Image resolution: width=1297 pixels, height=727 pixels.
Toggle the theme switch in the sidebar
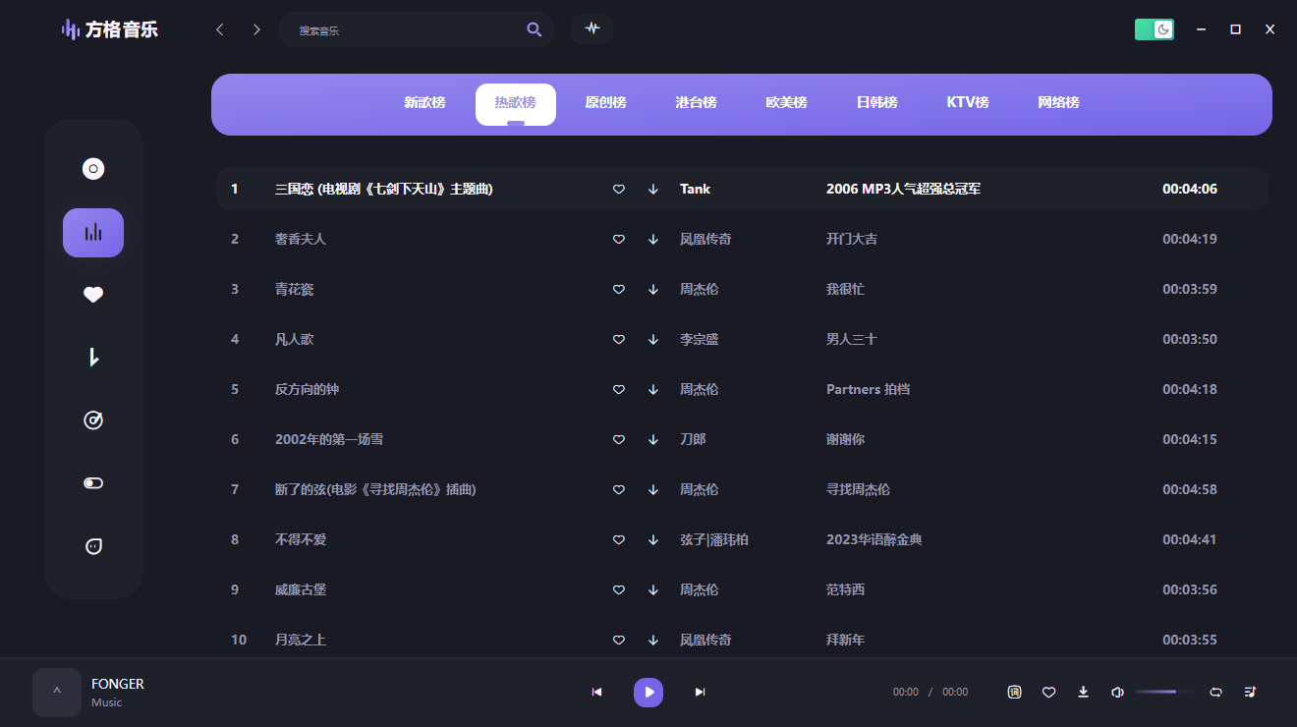pyautogui.click(x=92, y=482)
